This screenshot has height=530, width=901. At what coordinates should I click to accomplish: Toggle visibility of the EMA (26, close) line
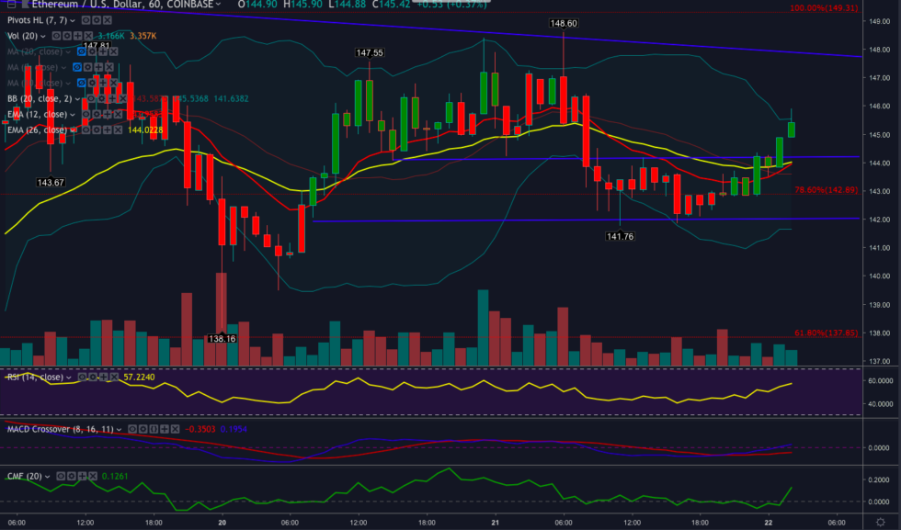[85, 130]
